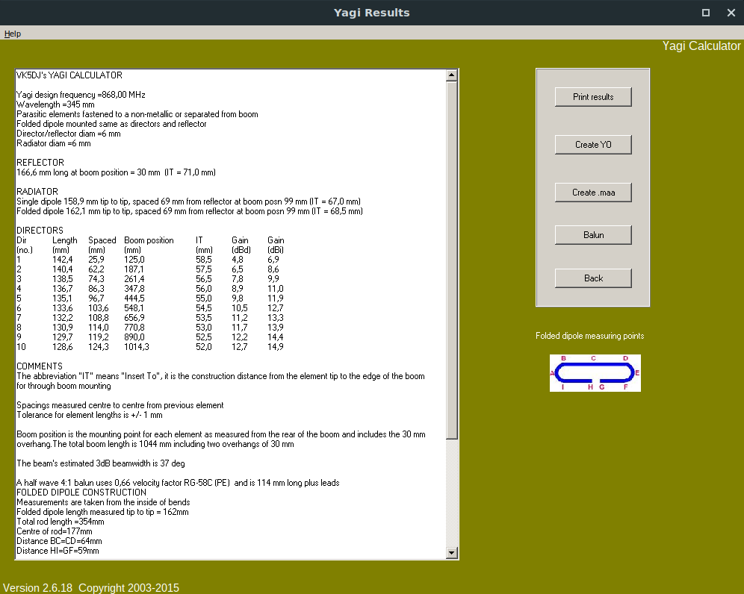Click the REFLECTOR section heading
The height and width of the screenshot is (594, 744).
coord(40,163)
